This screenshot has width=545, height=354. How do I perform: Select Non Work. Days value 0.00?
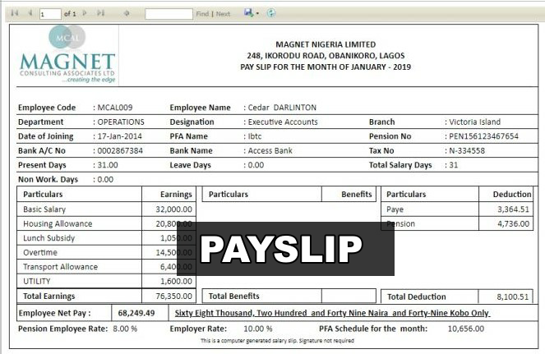[105, 180]
